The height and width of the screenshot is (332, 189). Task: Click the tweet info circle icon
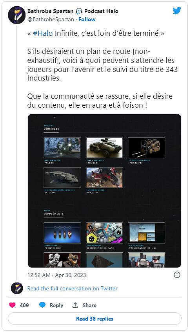[177, 275]
